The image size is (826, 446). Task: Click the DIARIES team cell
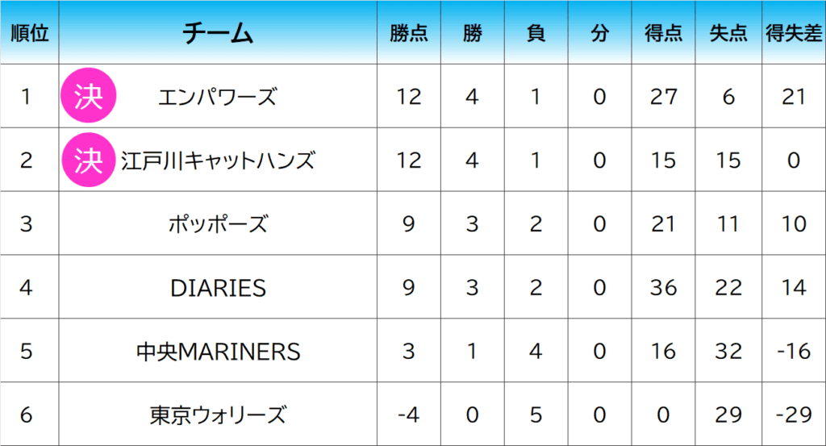[x=218, y=287]
